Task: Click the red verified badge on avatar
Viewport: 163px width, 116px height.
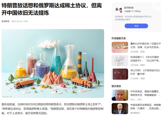Action: (121, 12)
